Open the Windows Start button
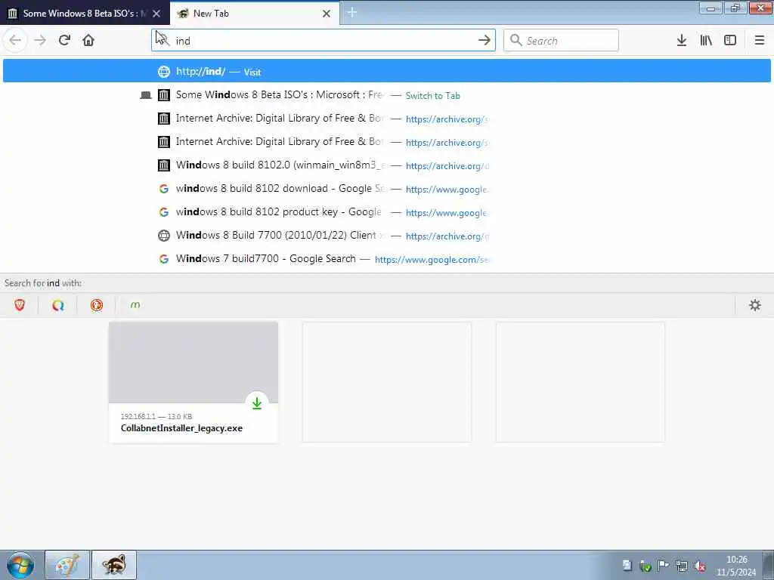Screen dimensions: 774x580 pos(20,565)
